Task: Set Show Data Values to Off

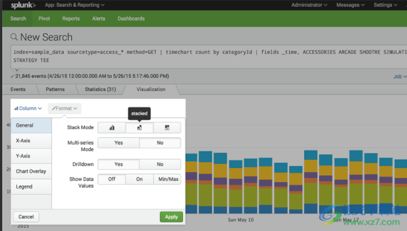Action: (x=112, y=179)
